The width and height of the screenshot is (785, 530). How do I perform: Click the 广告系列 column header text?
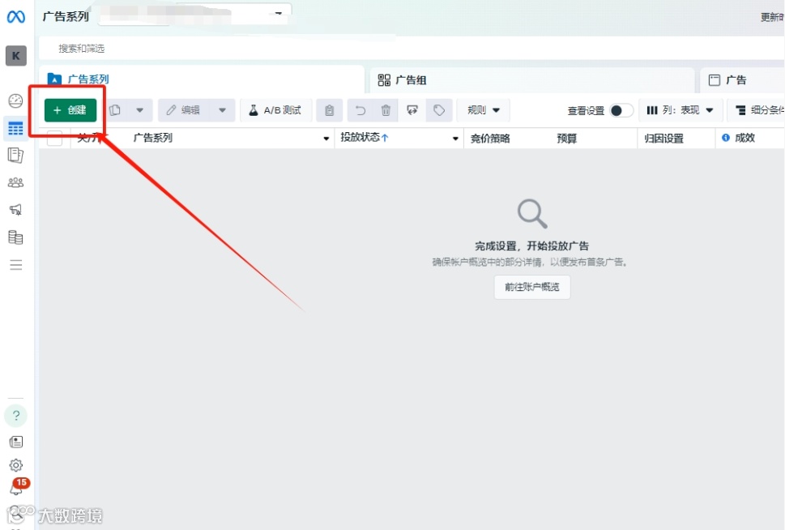152,138
